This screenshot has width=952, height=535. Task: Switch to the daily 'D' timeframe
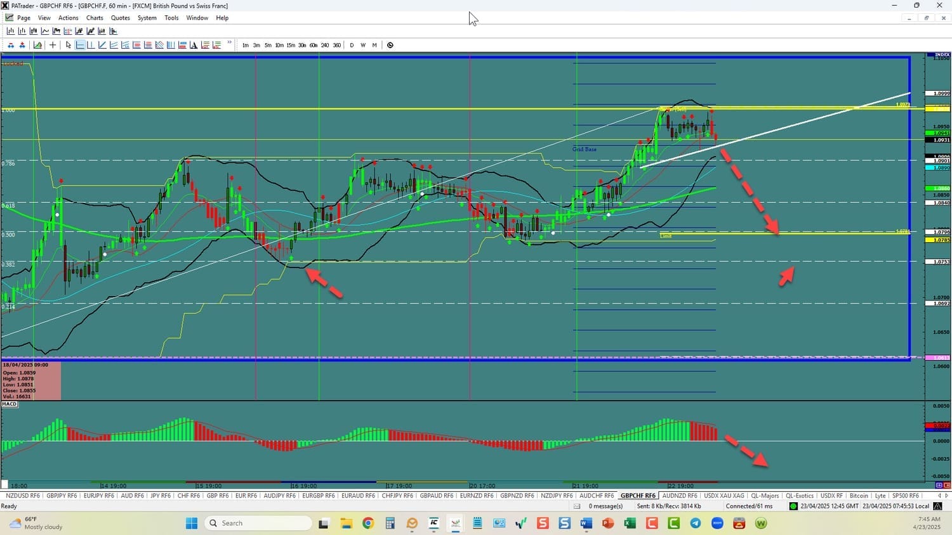point(352,45)
